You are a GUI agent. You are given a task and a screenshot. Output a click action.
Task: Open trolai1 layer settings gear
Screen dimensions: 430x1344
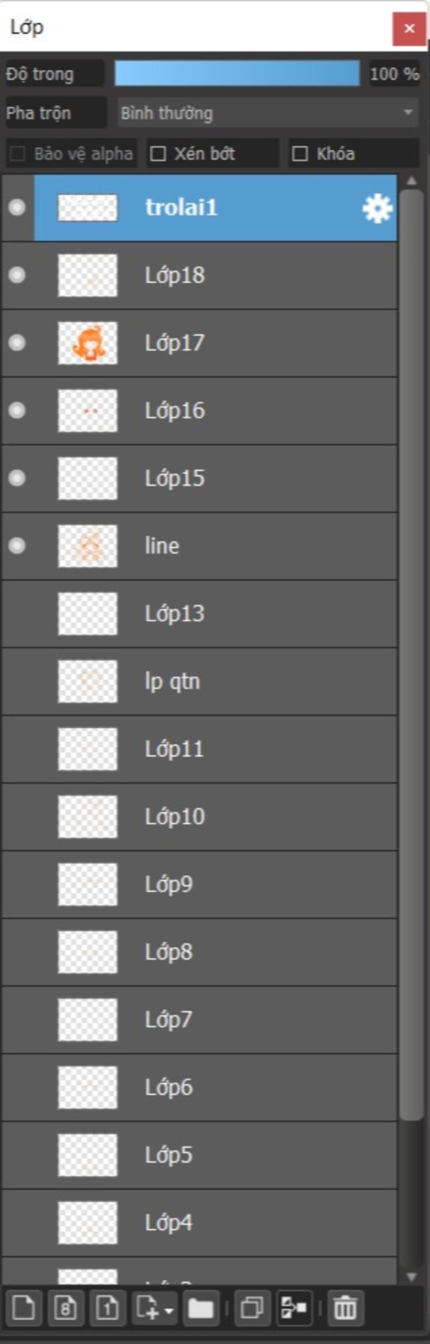pyautogui.click(x=377, y=209)
